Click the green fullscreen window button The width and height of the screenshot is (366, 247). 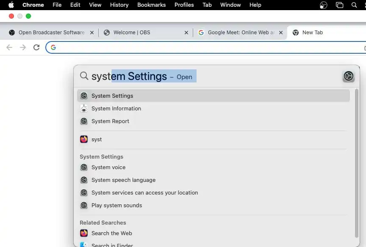coord(28,16)
